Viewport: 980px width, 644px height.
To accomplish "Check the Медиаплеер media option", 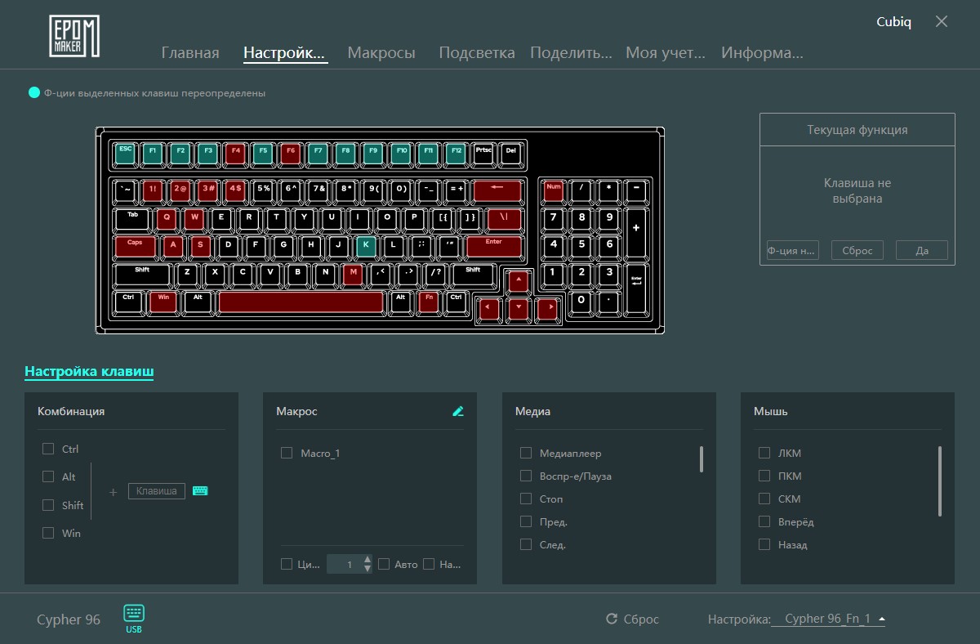I will tap(526, 453).
